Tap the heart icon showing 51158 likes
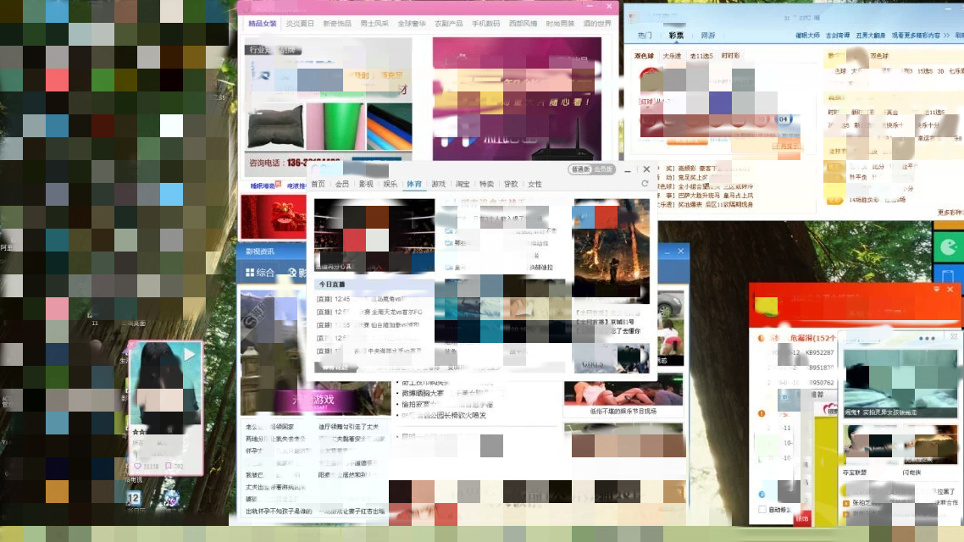964x542 pixels. [137, 466]
